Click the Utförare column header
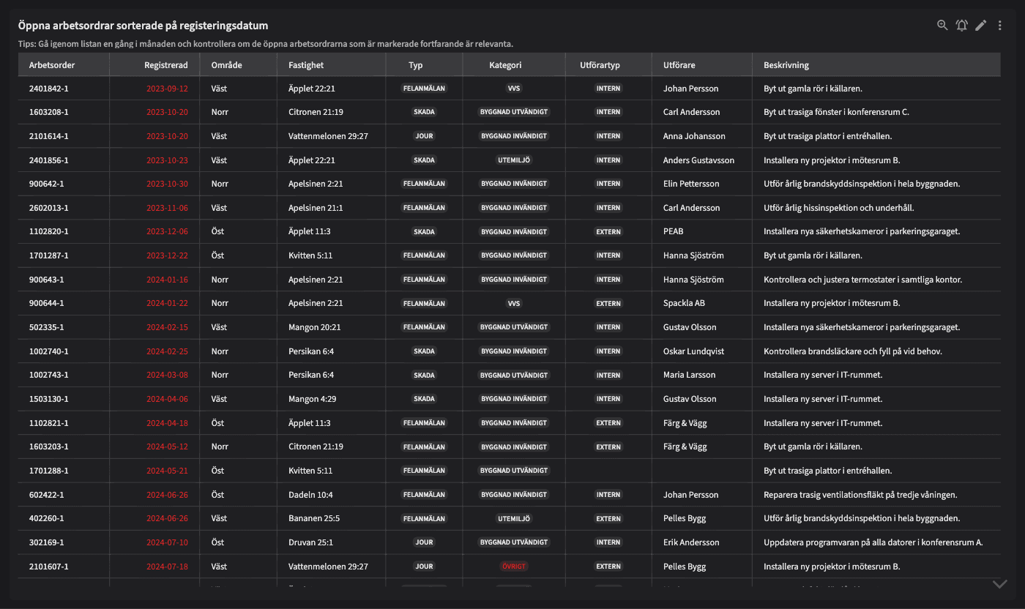1025x609 pixels. click(x=680, y=65)
